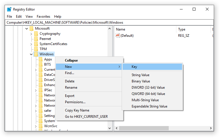Select Expandable String Value
Viewport: 222px width, 138px height.
pos(152,106)
